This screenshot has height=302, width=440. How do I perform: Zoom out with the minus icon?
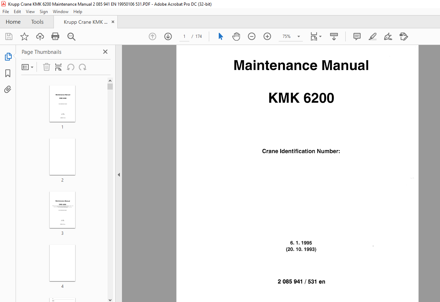(252, 36)
